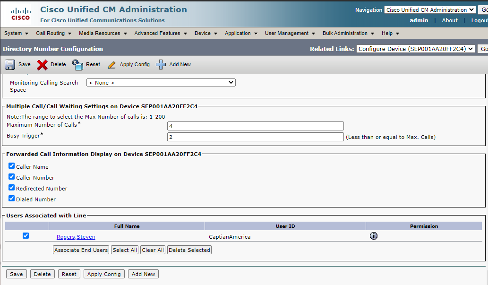Image resolution: width=488 pixels, height=285 pixels.
Task: Click the bottom Delete button
Action: coord(43,274)
